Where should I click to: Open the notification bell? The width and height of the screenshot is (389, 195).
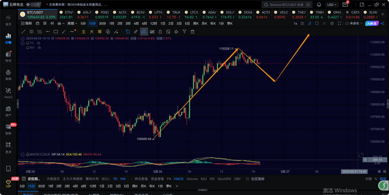click(x=319, y=5)
